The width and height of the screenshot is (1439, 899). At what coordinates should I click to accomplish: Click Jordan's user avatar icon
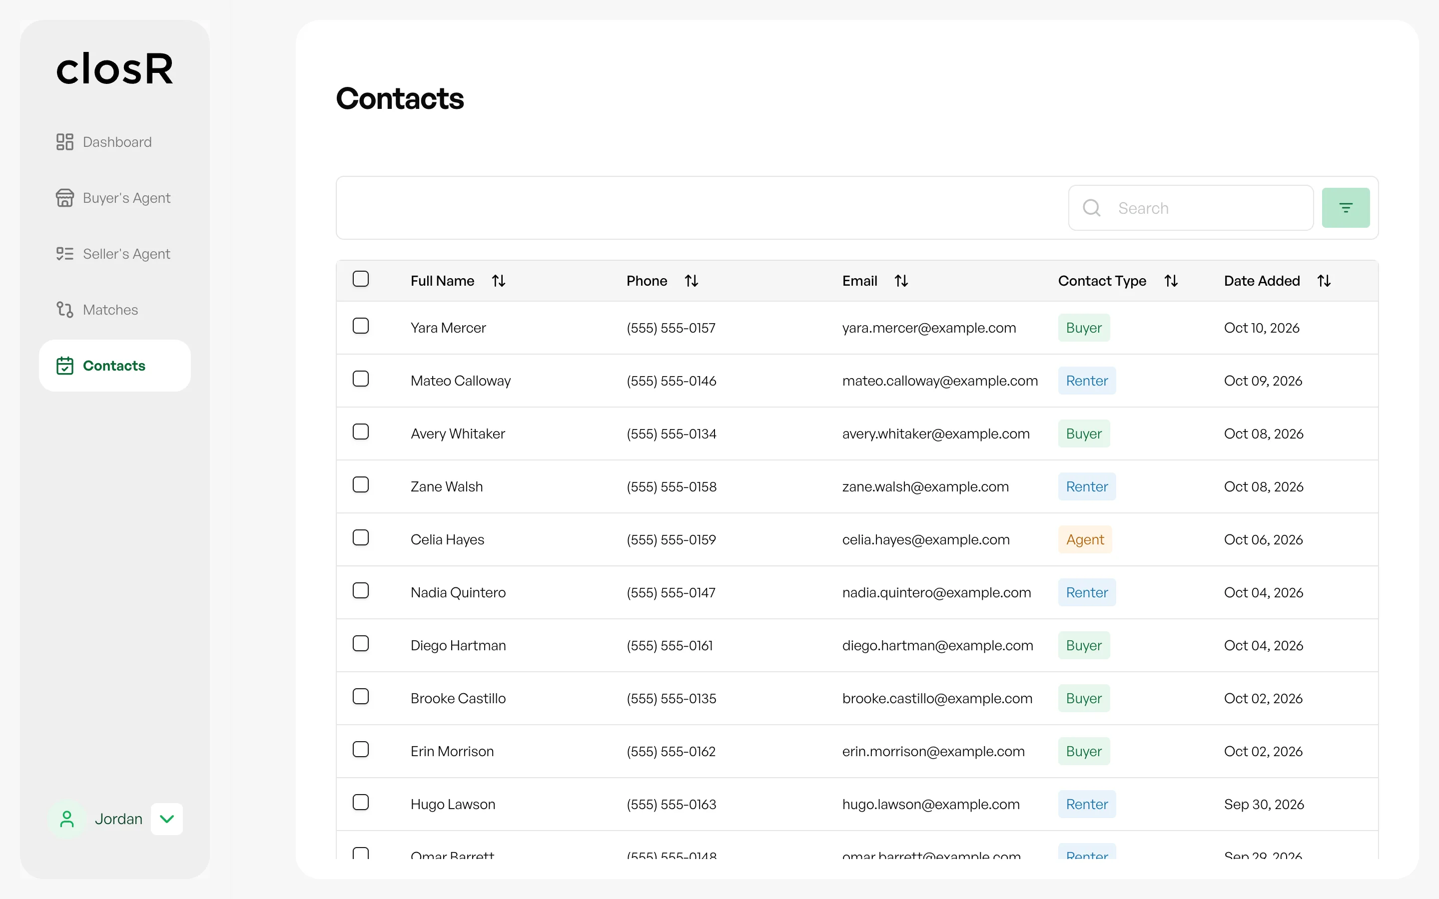click(x=67, y=819)
